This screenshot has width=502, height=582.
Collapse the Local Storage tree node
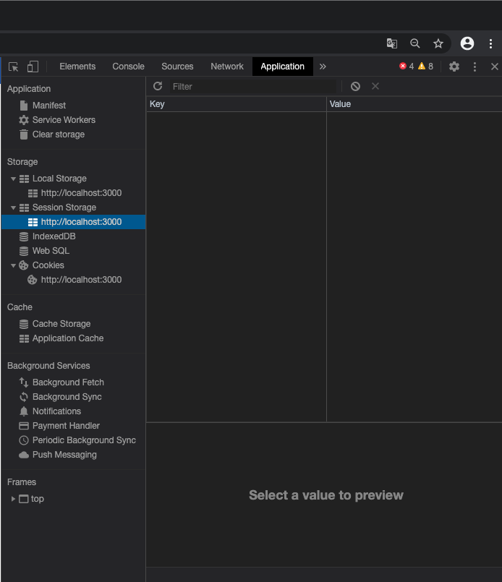click(x=13, y=179)
